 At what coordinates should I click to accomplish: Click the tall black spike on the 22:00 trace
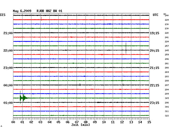pyautogui.click(x=126, y=48)
